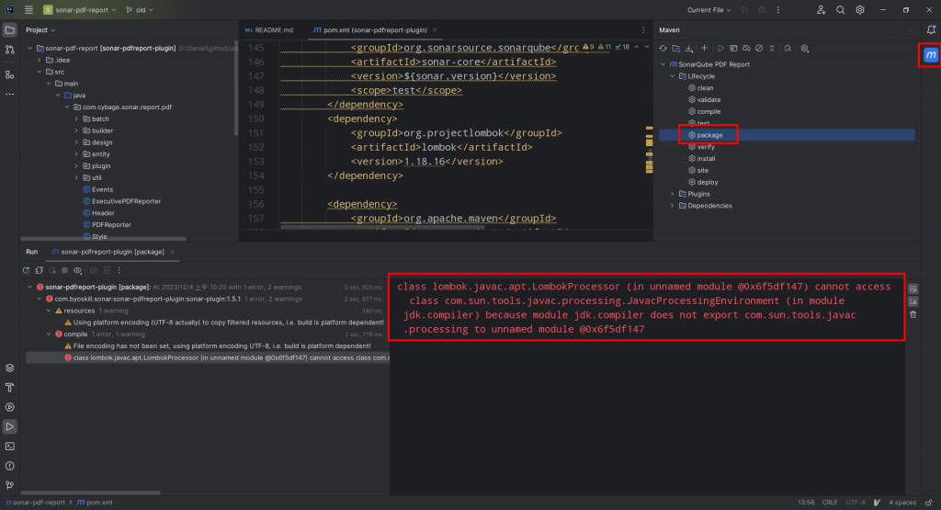Screen dimensions: 941x510
Task: Collapse the Lifecycle node in Maven
Action: 673,77
